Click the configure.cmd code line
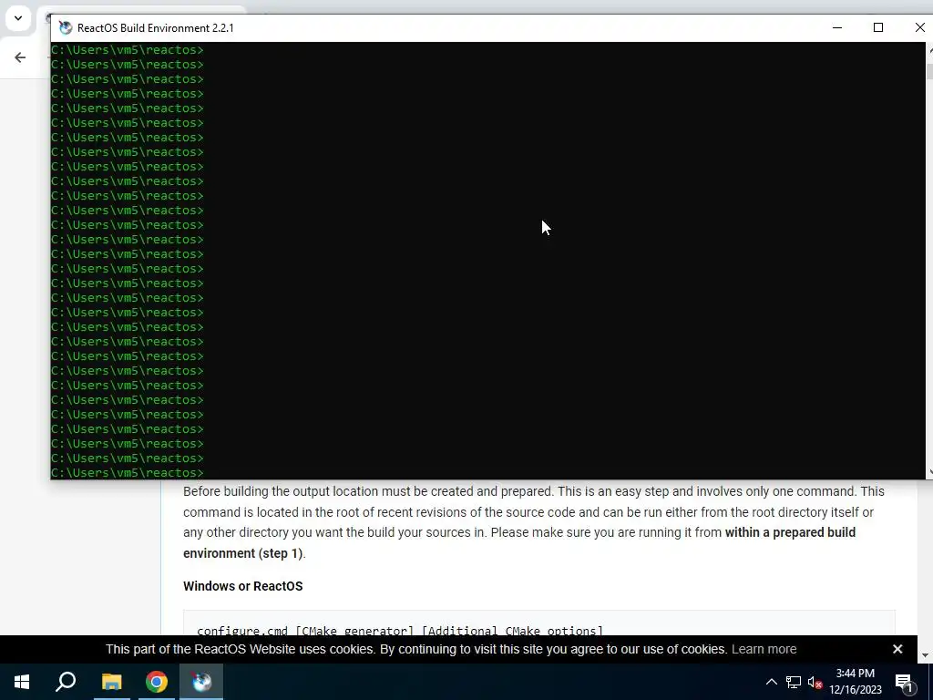Screen dimensions: 933x700 click(400, 631)
